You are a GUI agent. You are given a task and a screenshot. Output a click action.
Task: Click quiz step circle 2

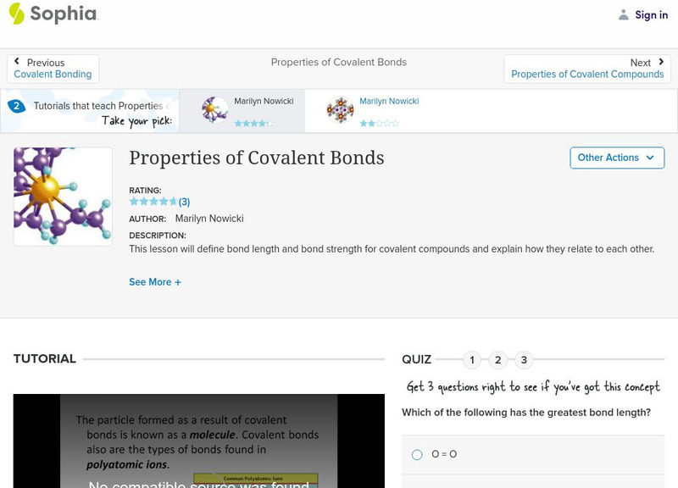497,359
